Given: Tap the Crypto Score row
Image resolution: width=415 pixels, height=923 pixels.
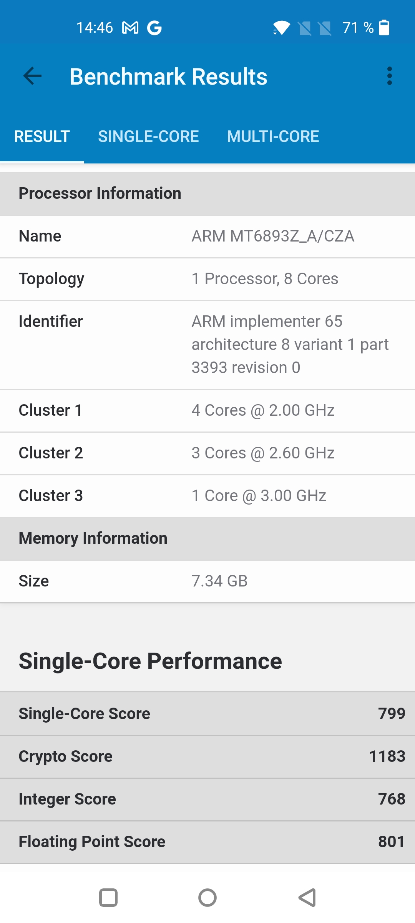Looking at the screenshot, I should [207, 756].
